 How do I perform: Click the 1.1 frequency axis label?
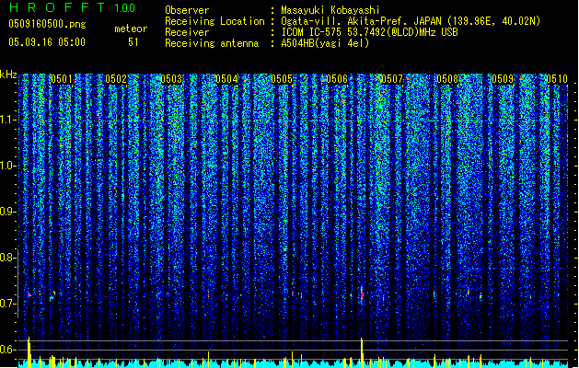[x=7, y=120]
